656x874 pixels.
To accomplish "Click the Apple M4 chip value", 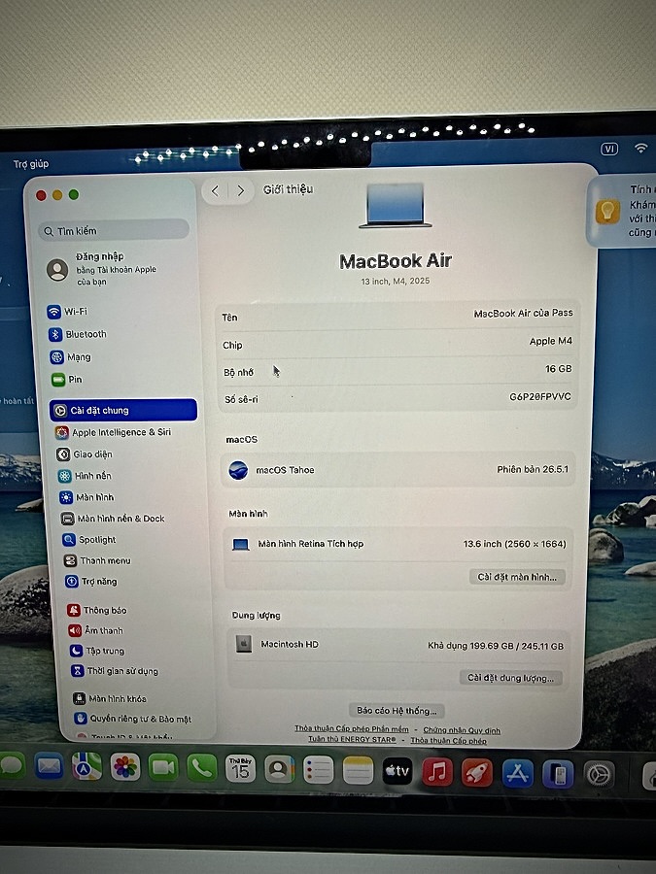I will 551,341.
